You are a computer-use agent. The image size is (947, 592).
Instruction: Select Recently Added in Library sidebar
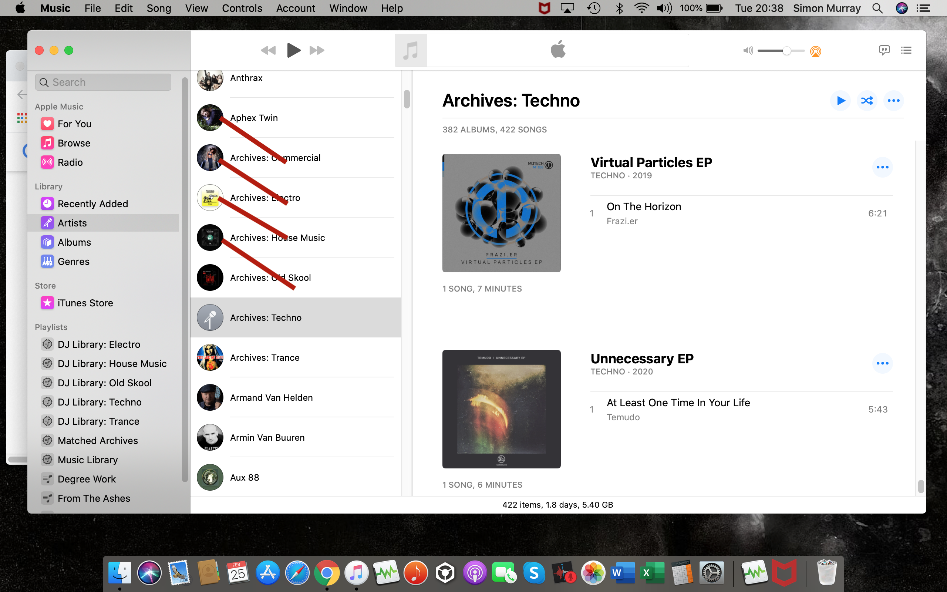92,203
